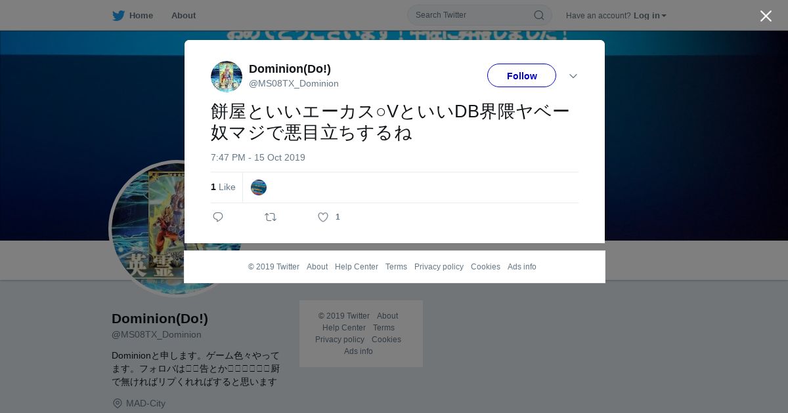Open the @MS08TX_Dominion handle in tweet header
This screenshot has height=413, width=788.
(294, 83)
